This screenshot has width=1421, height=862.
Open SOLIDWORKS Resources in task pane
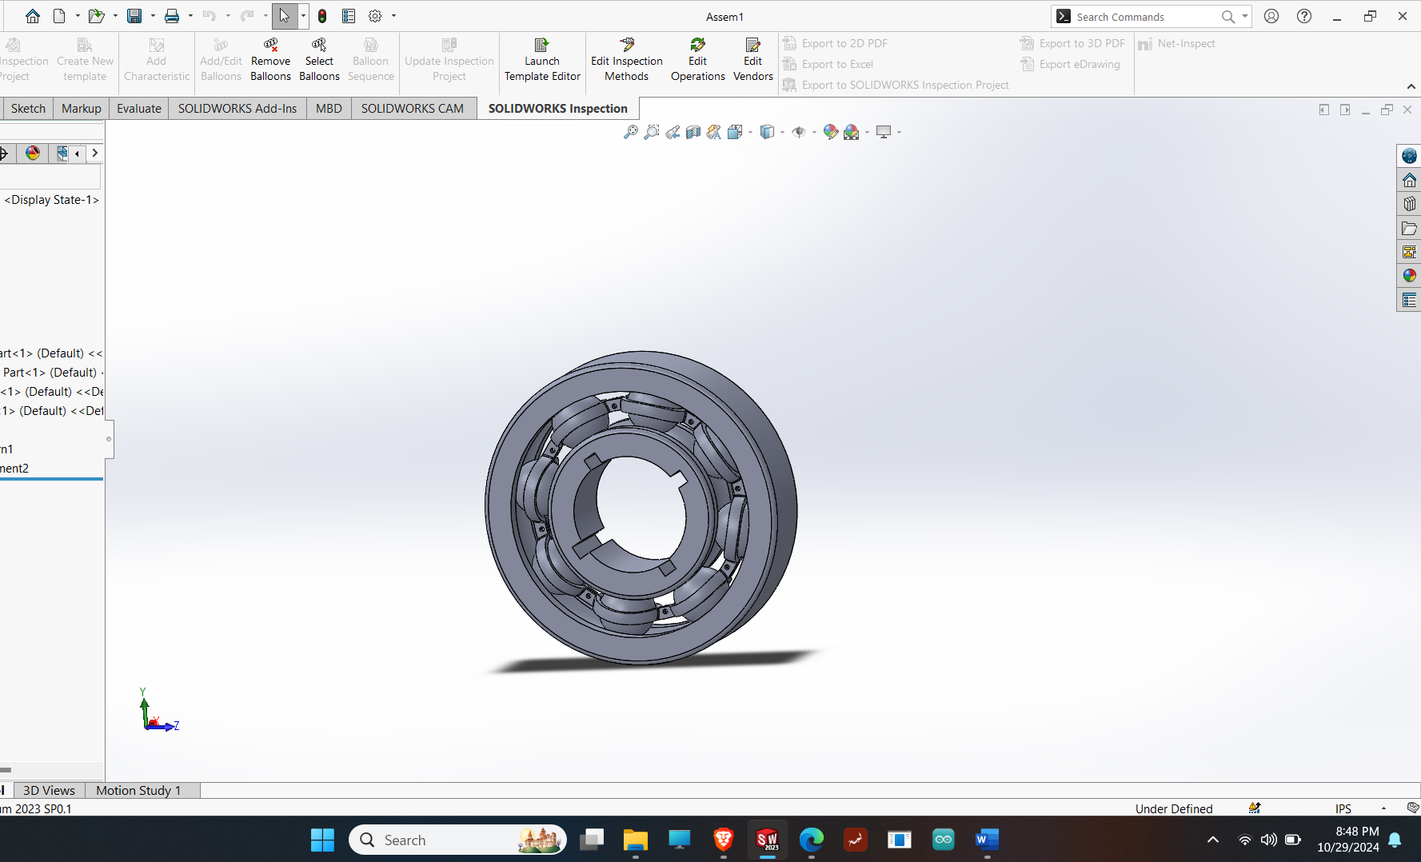click(x=1409, y=180)
